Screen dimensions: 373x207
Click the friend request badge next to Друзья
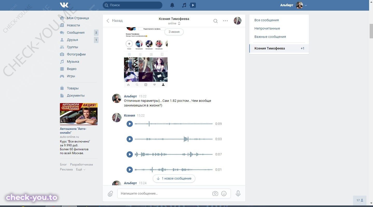(x=96, y=40)
